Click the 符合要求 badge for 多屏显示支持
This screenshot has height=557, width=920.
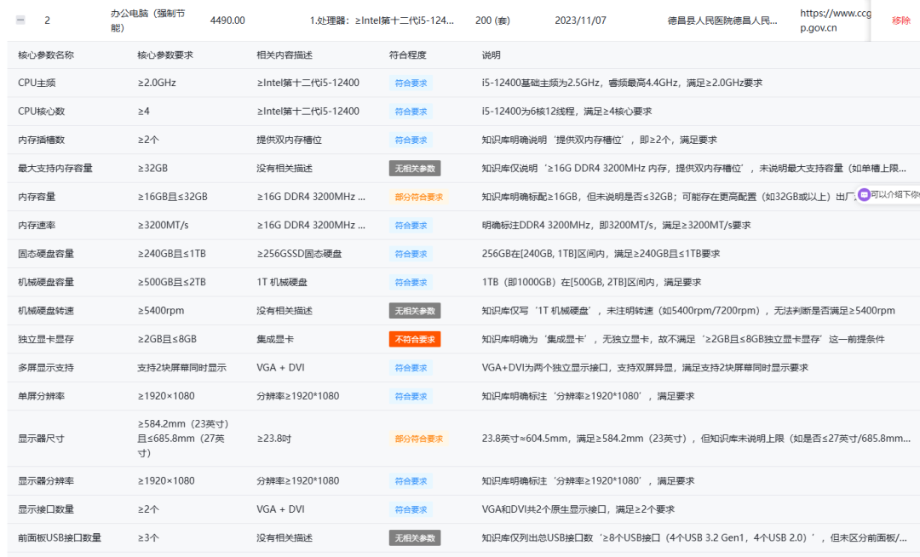tap(410, 368)
